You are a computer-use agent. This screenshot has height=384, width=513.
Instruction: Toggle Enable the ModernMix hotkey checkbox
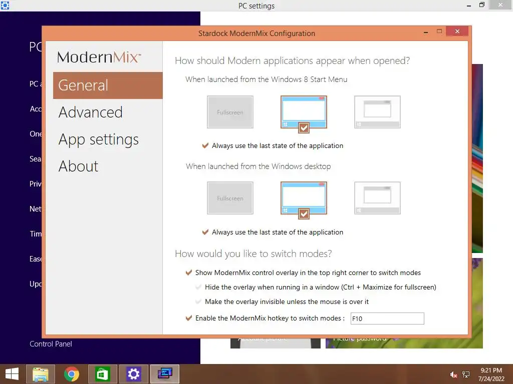(x=189, y=318)
